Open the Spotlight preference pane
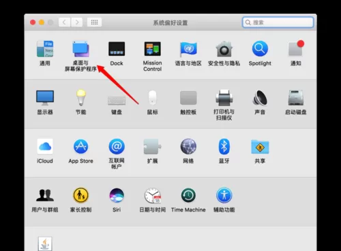This screenshot has height=251, width=341. [260, 49]
